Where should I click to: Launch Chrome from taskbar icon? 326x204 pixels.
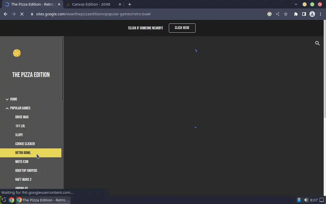click(x=11, y=200)
